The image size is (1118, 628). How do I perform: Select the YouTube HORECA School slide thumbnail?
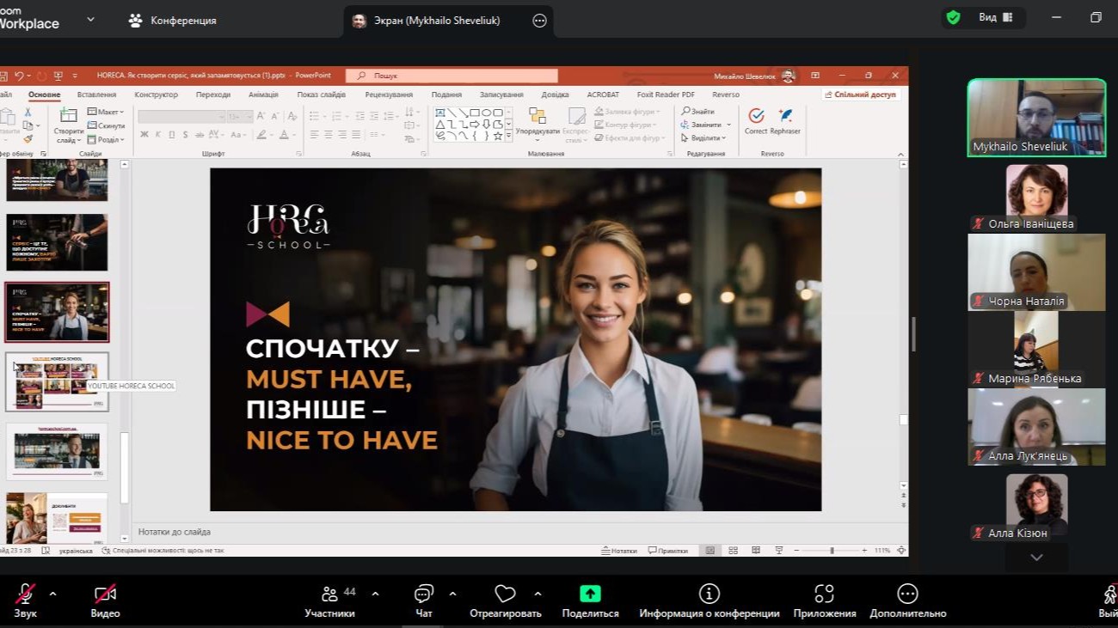pos(57,381)
